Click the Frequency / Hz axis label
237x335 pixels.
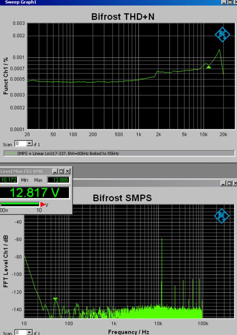[x=128, y=332]
